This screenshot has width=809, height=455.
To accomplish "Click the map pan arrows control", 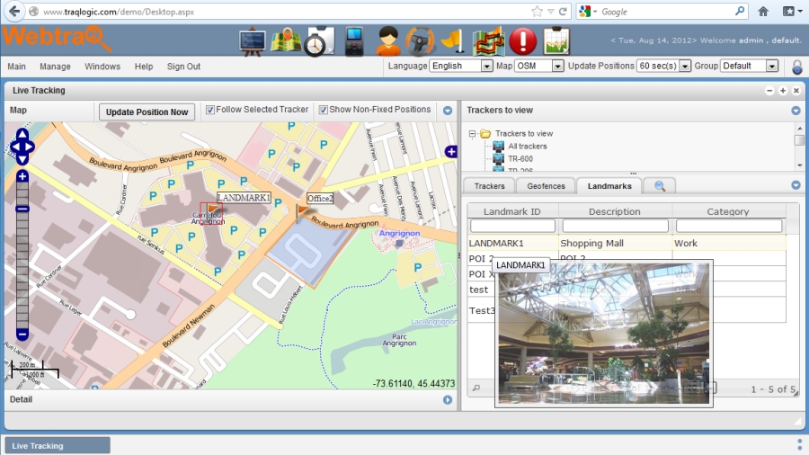I will pos(22,147).
